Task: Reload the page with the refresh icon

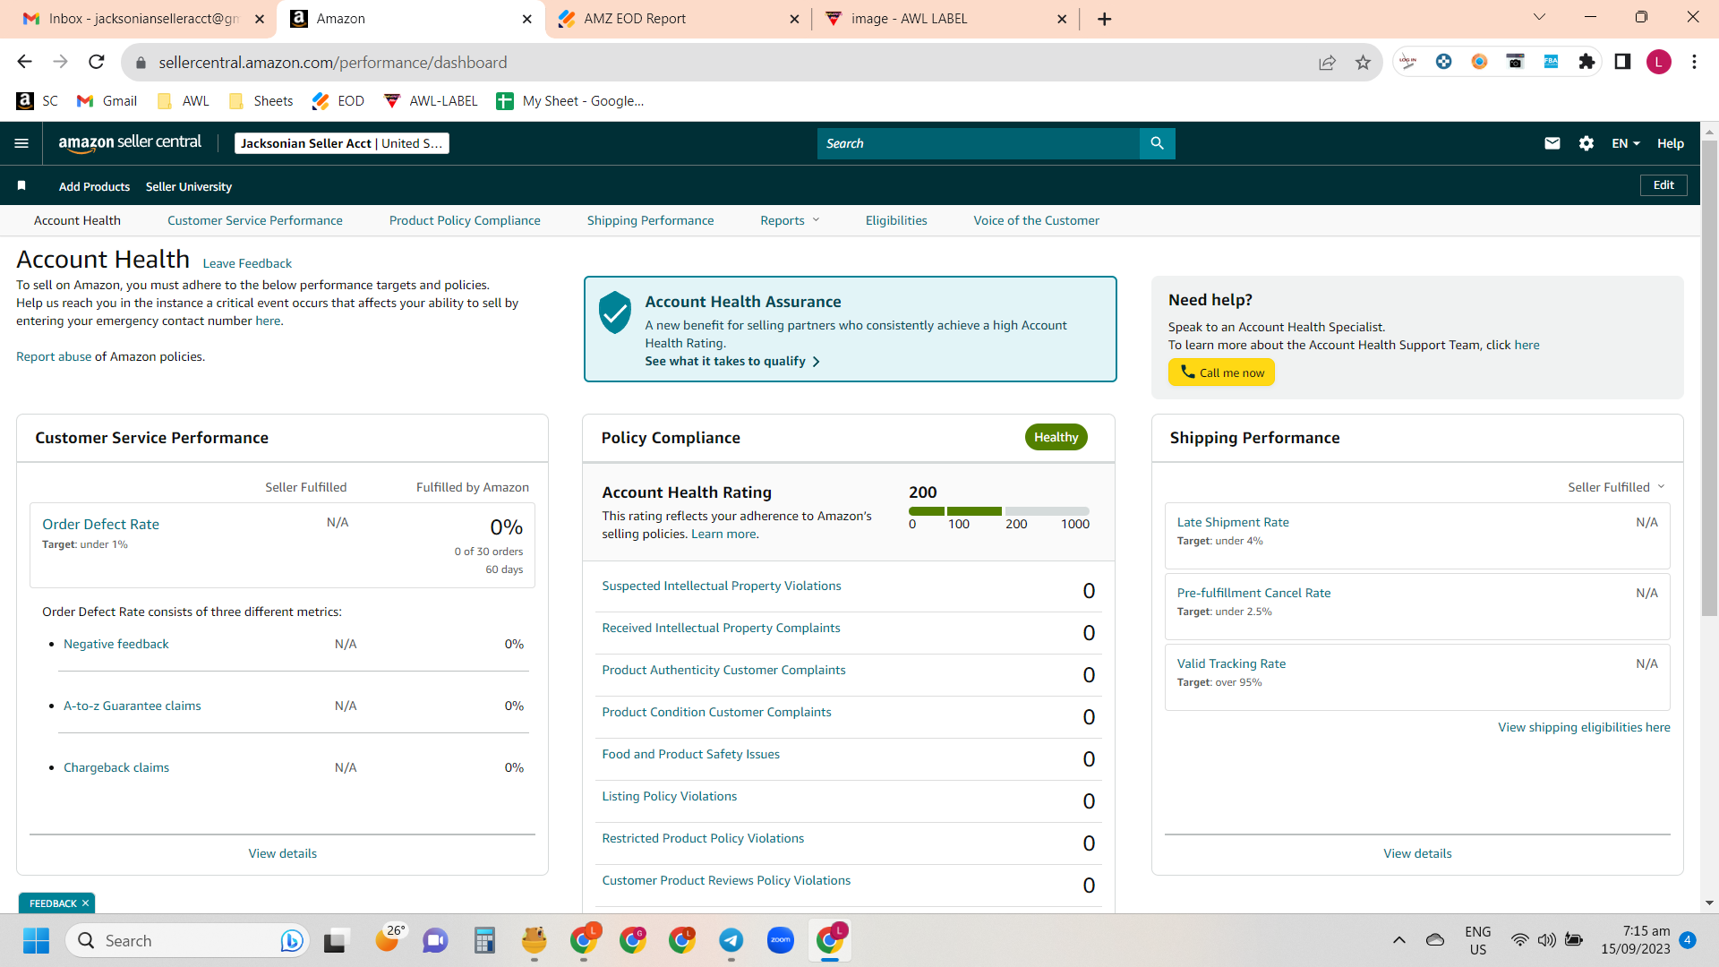Action: pos(97,62)
